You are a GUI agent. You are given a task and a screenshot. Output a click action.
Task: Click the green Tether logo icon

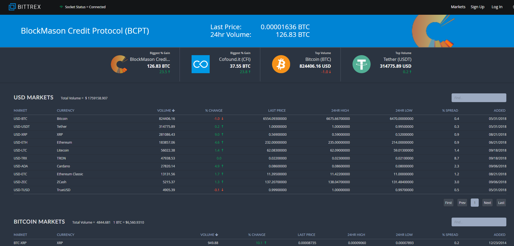pyautogui.click(x=362, y=64)
